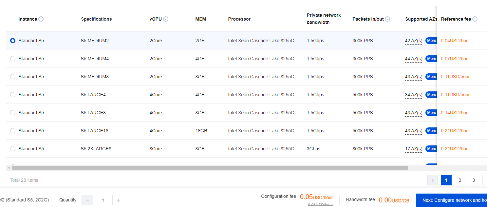487x207 pixels.
Task: Increase quantity using the plus stepper
Action: 118,200
